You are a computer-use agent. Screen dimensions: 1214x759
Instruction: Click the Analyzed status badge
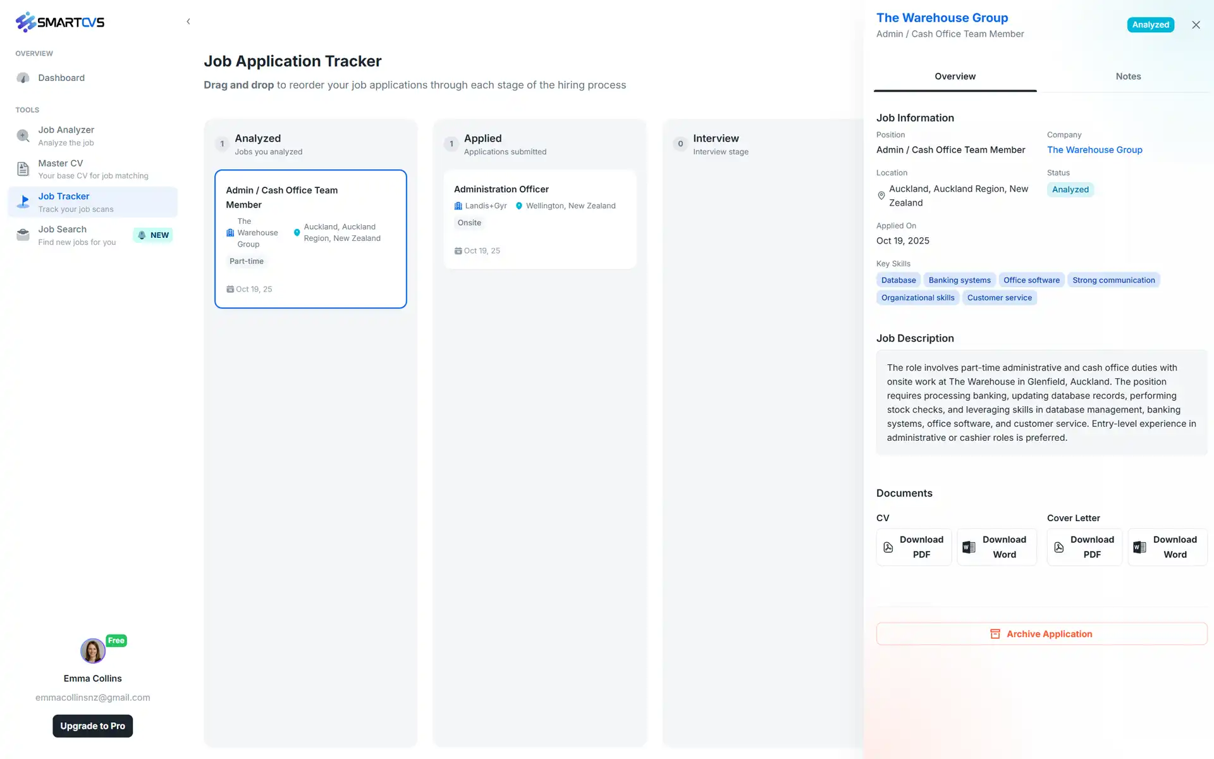click(1070, 189)
